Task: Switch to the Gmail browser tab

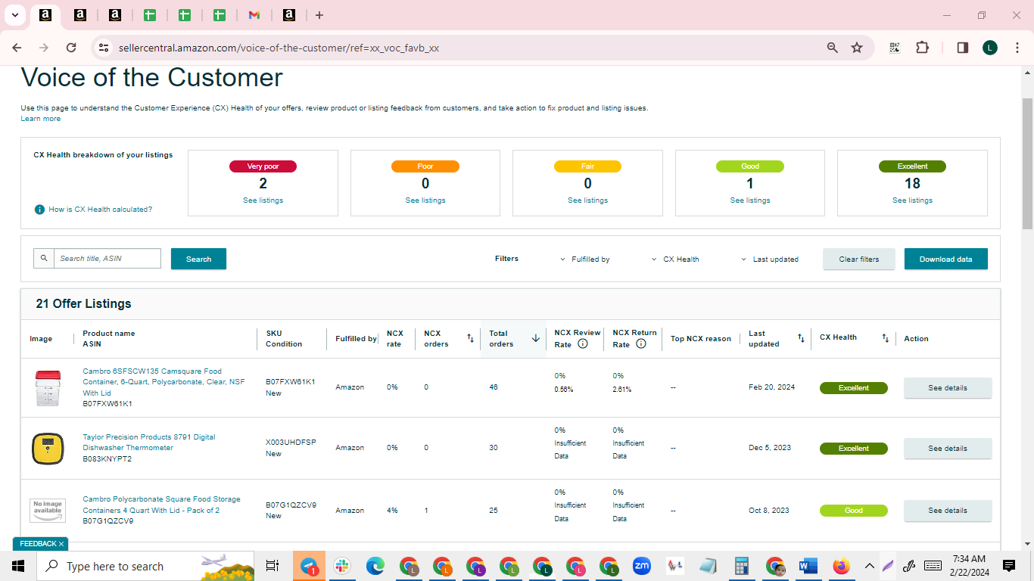Action: coord(254,15)
